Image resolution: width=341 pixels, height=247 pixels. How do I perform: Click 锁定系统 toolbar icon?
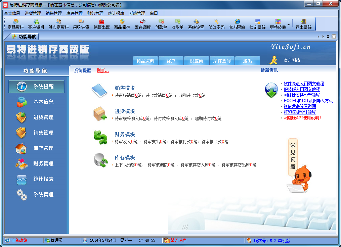257,24
